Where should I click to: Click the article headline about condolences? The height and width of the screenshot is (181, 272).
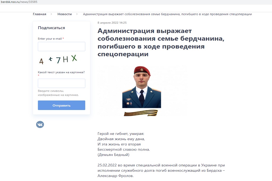[x=161, y=42]
